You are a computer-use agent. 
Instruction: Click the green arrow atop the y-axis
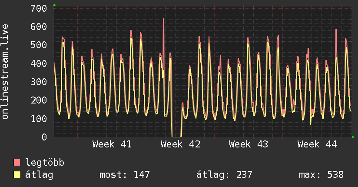click(x=54, y=5)
